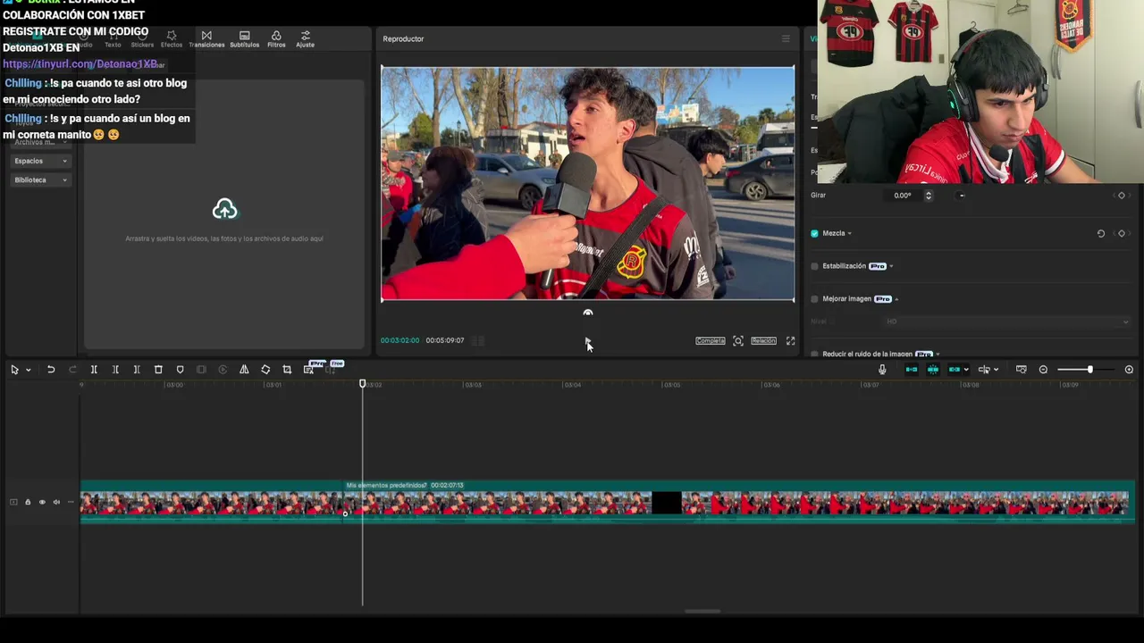Screen dimensions: 1144x643
Task: Open the link-clips button dropdown arrow
Action: click(x=966, y=370)
